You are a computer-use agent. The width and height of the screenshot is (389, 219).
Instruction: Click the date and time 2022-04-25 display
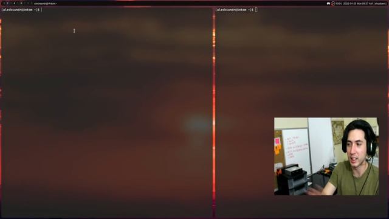[358, 4]
